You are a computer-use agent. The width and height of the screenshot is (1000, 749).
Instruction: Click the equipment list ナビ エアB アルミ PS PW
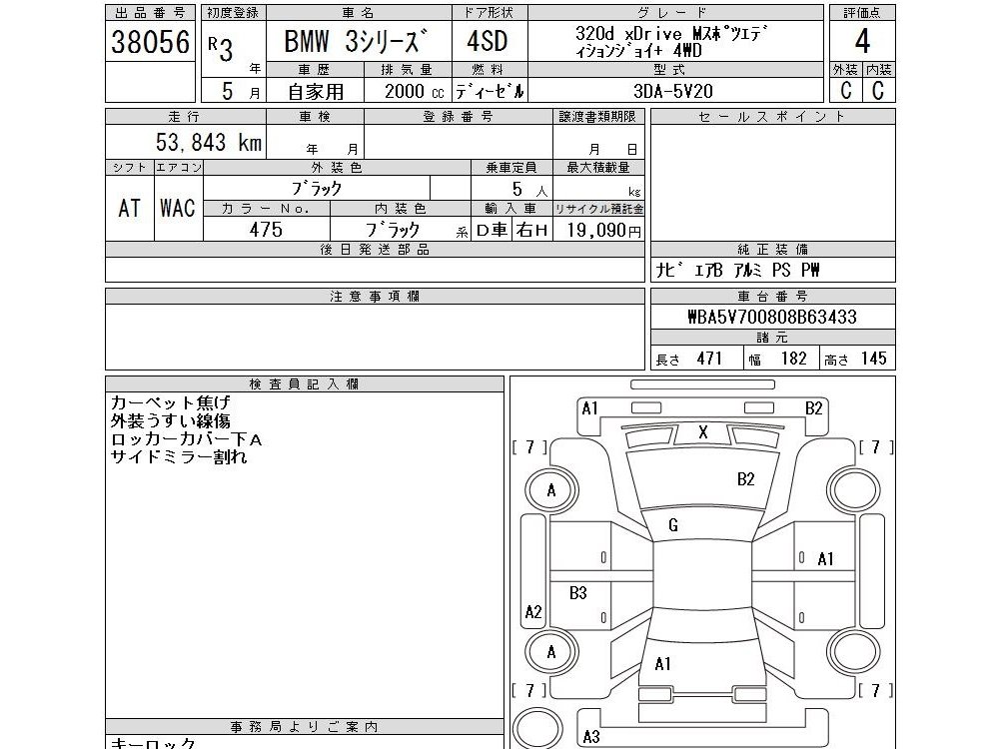click(738, 271)
